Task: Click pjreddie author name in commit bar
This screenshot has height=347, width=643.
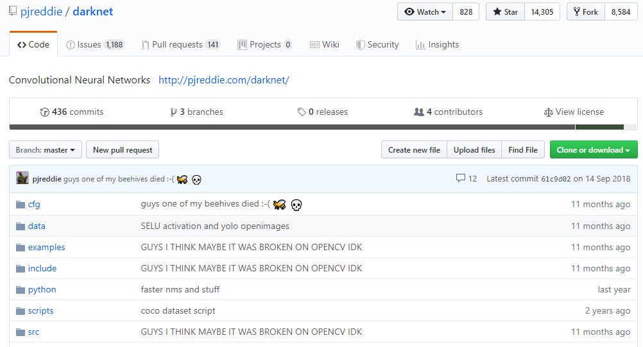Action: pos(47,179)
